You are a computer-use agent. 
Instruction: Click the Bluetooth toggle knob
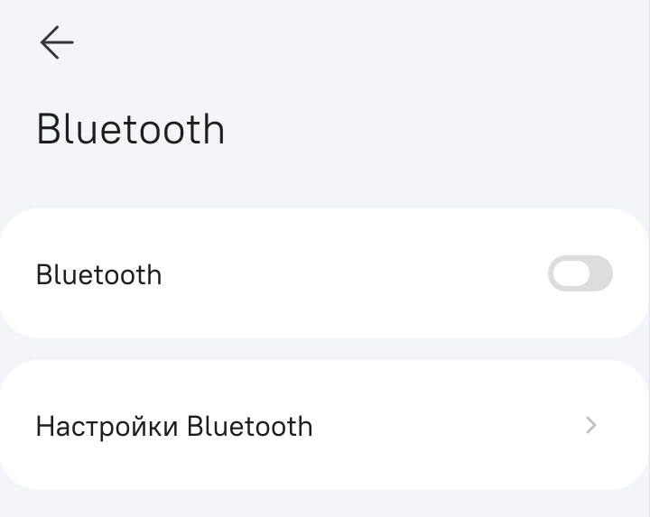coord(570,273)
